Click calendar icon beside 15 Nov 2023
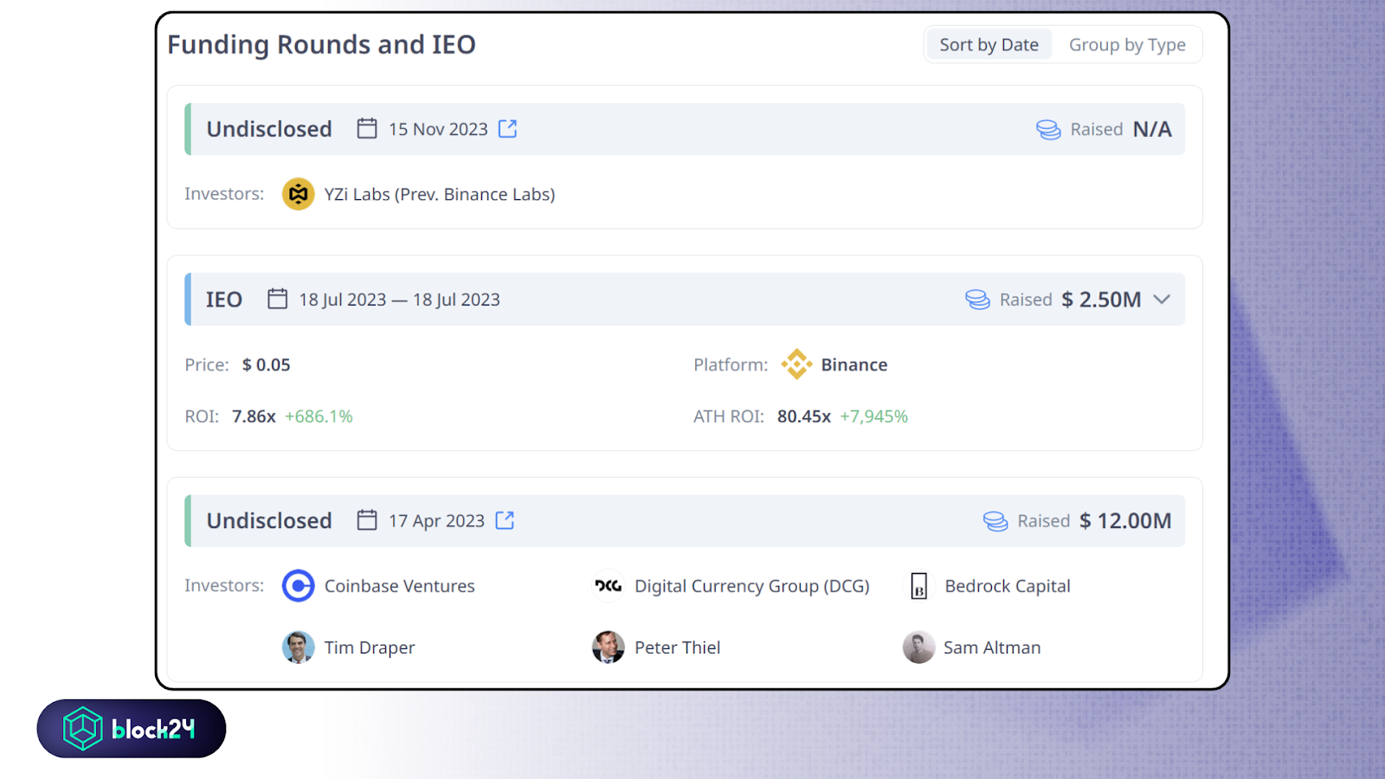 [x=367, y=129]
